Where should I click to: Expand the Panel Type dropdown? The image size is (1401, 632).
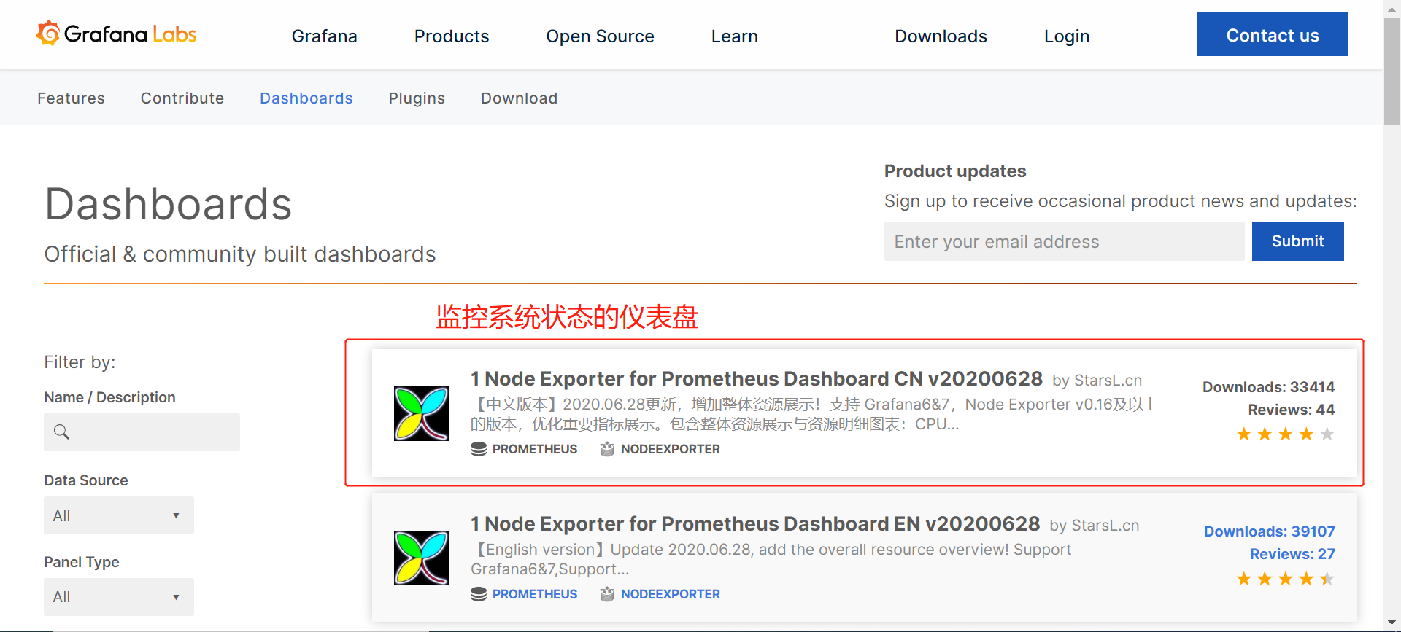pos(119,597)
